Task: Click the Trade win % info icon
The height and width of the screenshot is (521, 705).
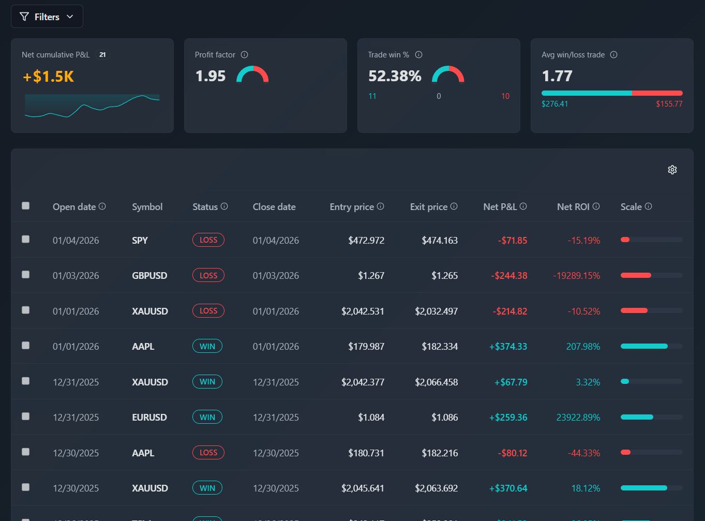Action: pyautogui.click(x=418, y=54)
